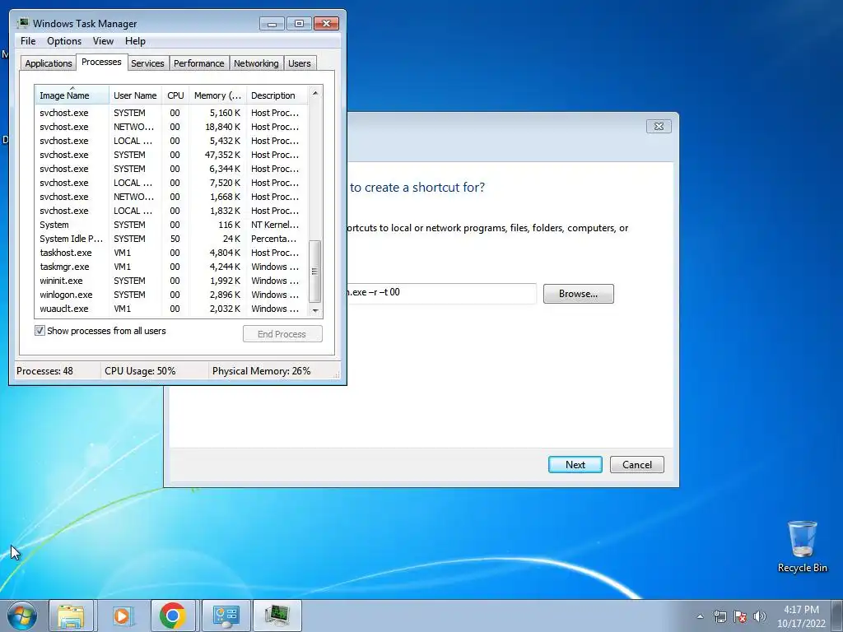Select the Task Manager taskbar icon

coord(277,616)
